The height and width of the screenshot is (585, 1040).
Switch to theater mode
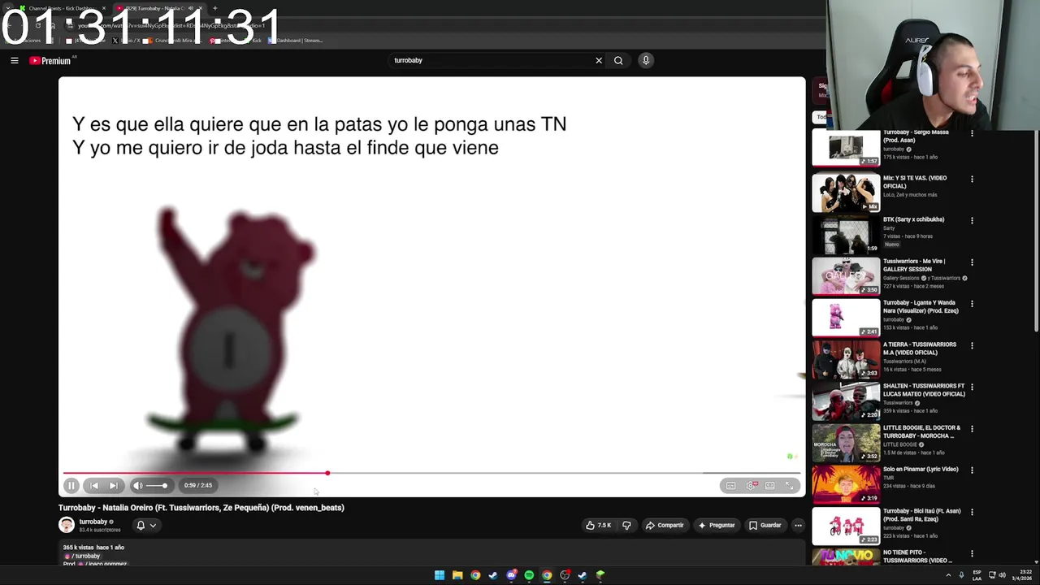770,485
